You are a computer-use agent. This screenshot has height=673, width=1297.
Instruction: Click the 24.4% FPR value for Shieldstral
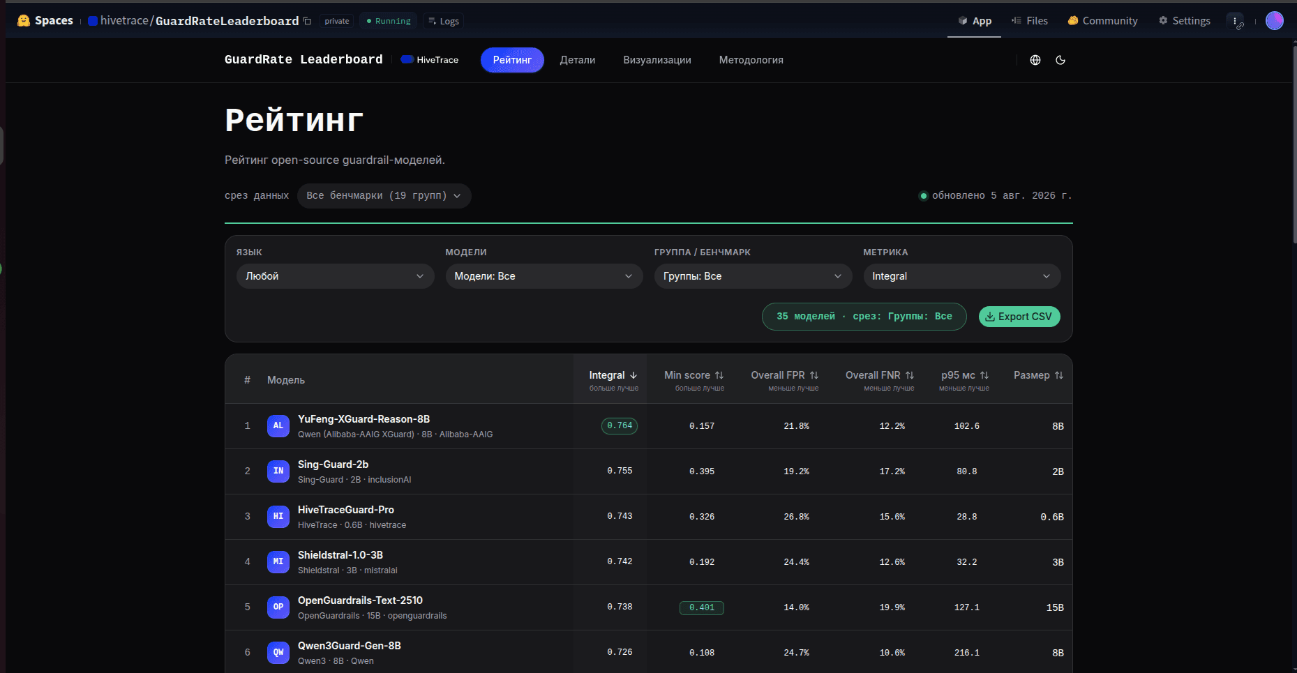coord(796,562)
